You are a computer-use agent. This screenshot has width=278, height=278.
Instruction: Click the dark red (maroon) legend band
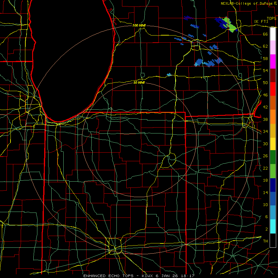(273, 75)
